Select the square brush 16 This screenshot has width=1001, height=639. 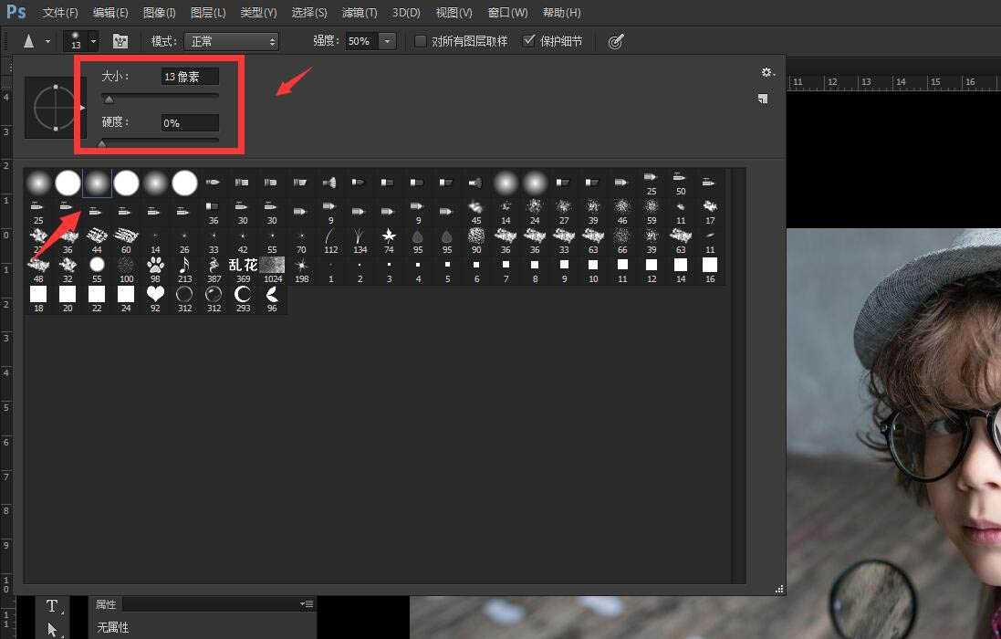(x=710, y=270)
